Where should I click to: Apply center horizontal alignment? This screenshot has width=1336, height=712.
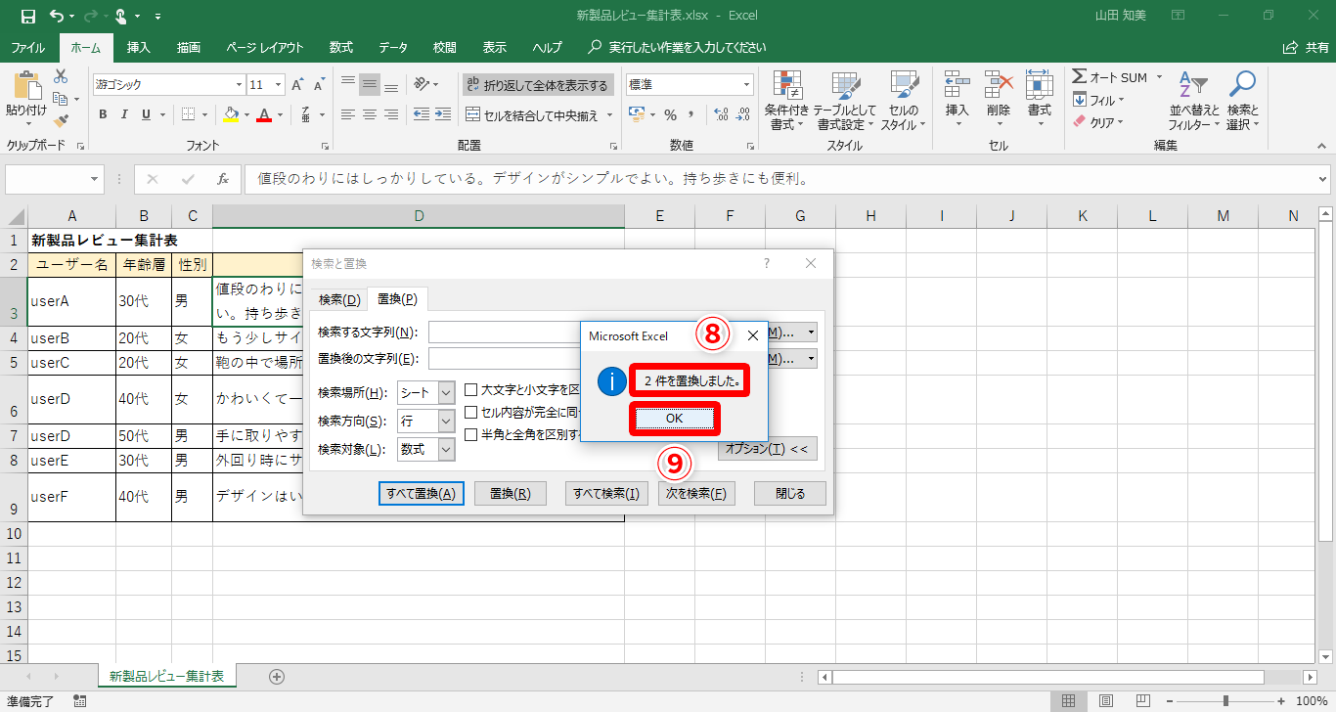[x=370, y=114]
